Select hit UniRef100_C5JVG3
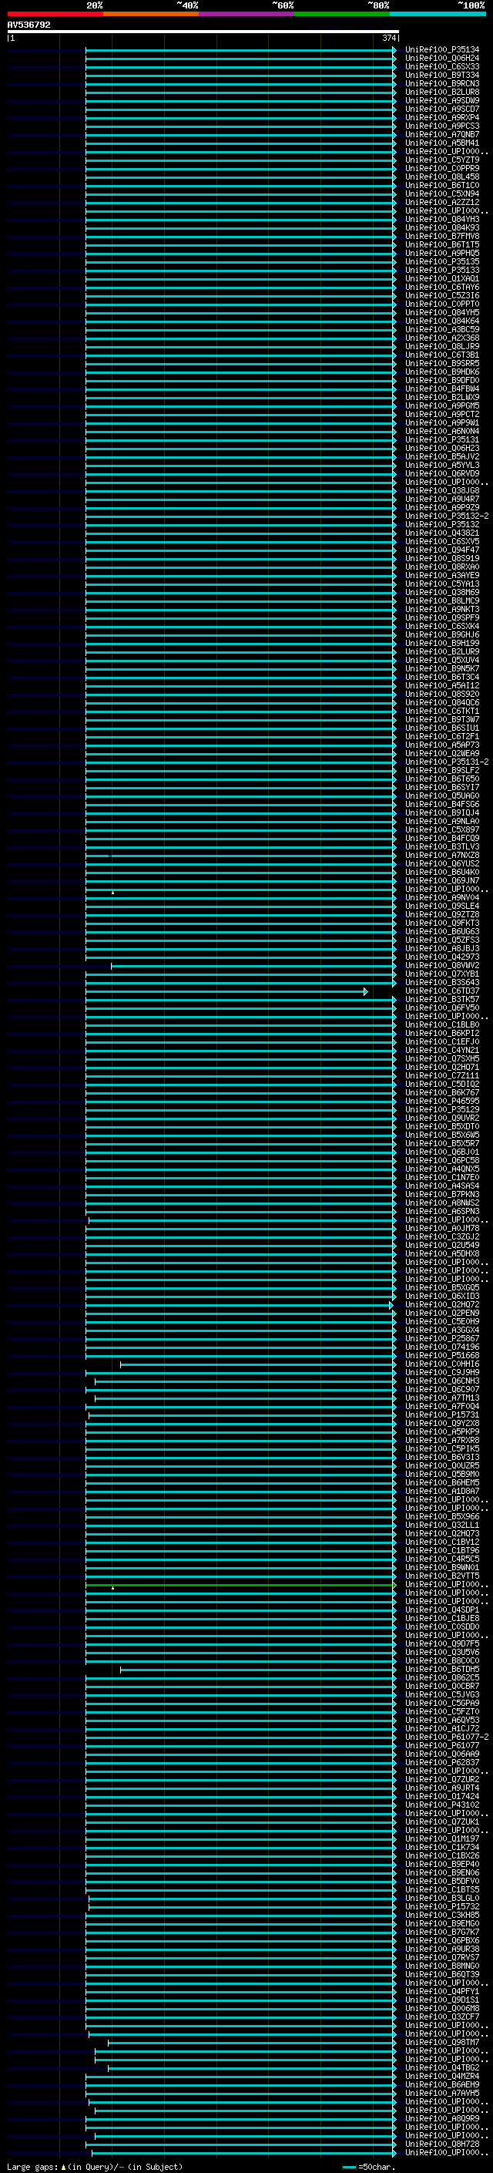This screenshot has height=2173, width=493. (x=442, y=1695)
